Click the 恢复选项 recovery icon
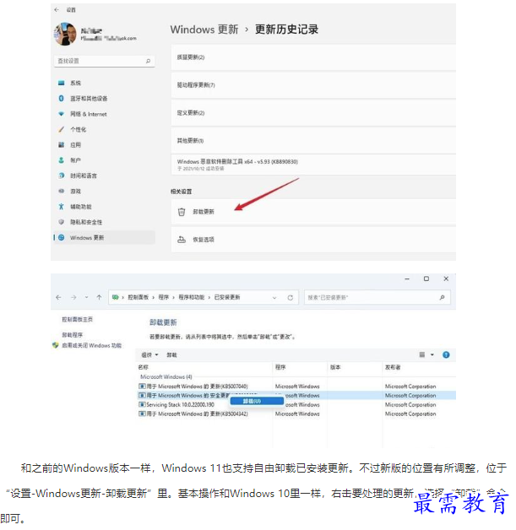Screen dimensions: 516x530 182,240
